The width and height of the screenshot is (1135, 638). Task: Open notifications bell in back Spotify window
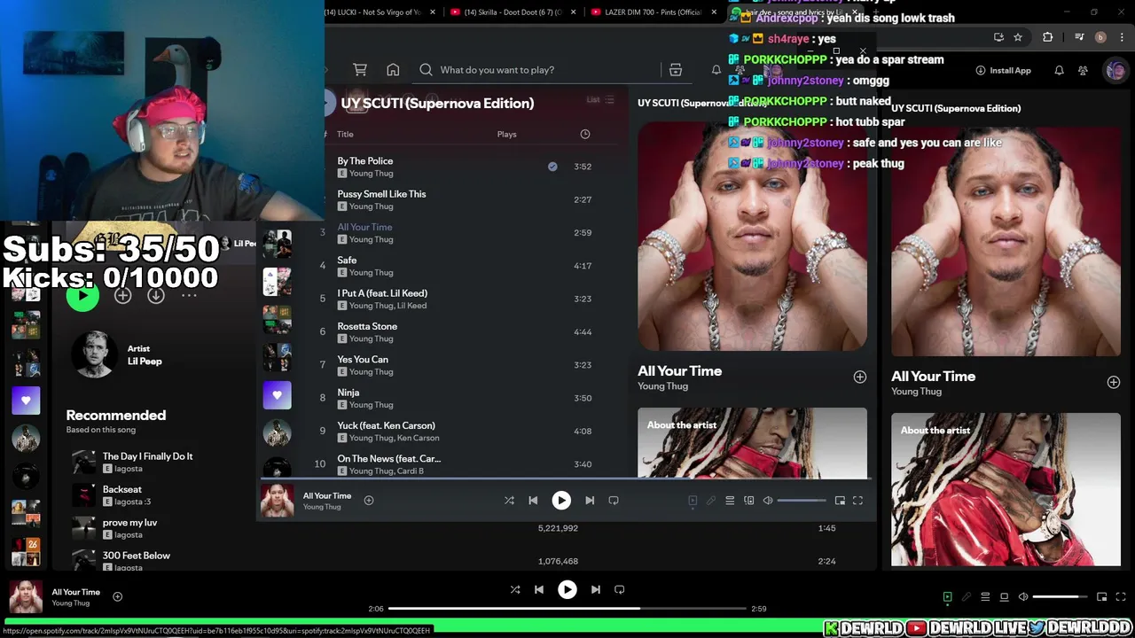pos(1059,70)
